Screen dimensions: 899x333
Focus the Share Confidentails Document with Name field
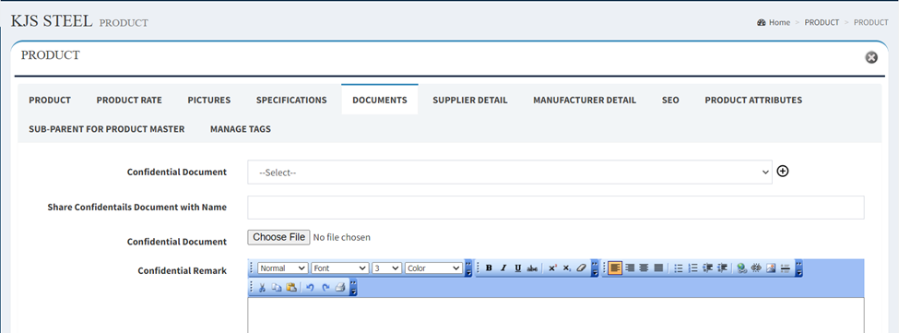coord(556,208)
